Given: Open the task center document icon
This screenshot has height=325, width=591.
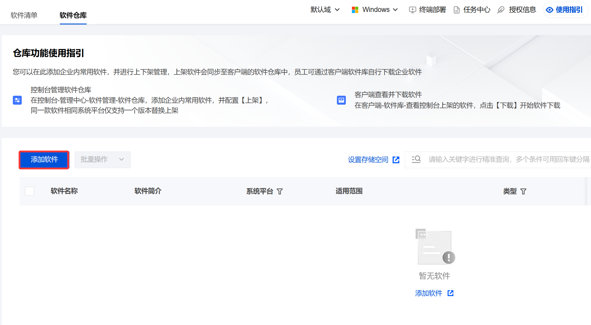Looking at the screenshot, I should tap(456, 10).
